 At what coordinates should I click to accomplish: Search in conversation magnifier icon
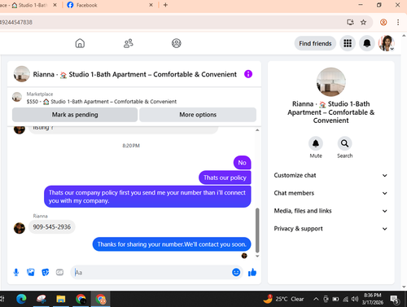click(344, 143)
